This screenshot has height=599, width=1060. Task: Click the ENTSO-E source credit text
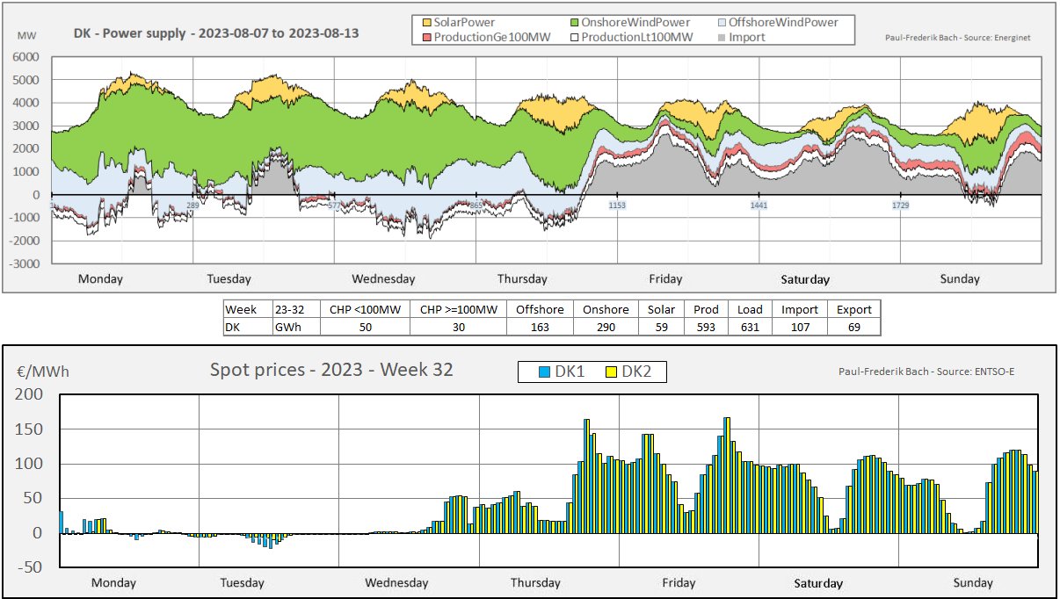940,372
